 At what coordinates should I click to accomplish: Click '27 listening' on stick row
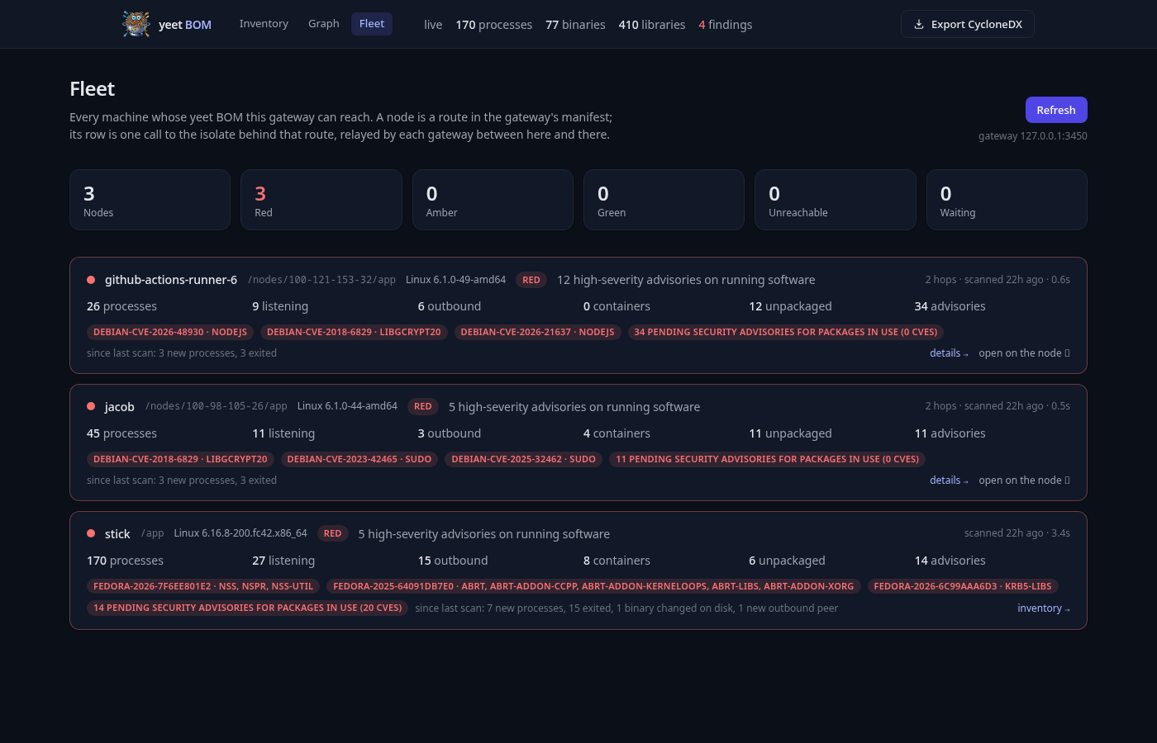[283, 561]
